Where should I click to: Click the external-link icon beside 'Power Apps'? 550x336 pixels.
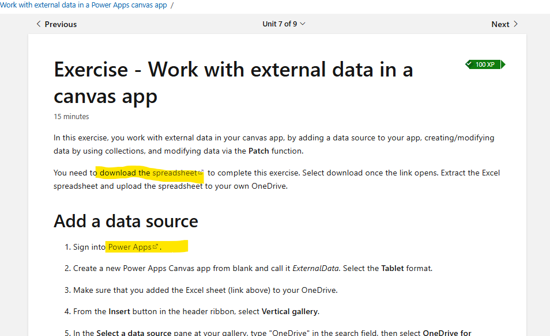[155, 246]
